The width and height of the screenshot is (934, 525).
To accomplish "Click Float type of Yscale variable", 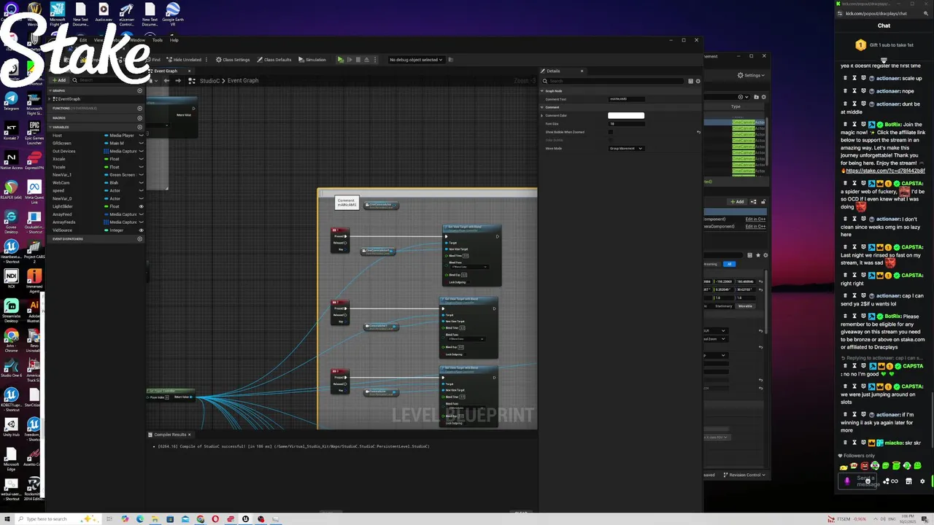I will click(115, 167).
